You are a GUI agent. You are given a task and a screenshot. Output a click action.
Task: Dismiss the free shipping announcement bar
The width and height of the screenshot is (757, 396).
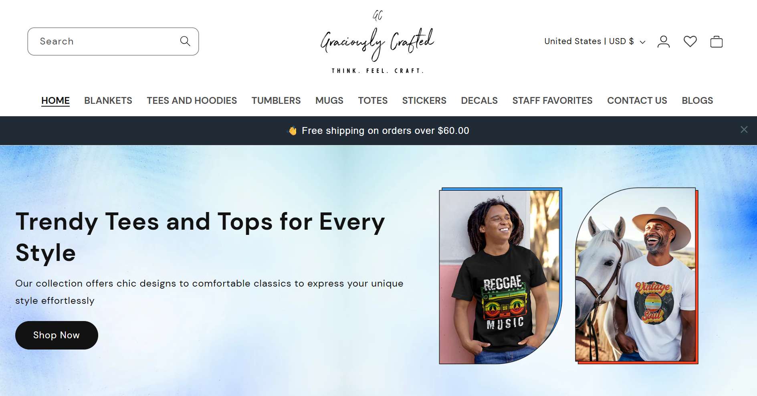(x=744, y=129)
